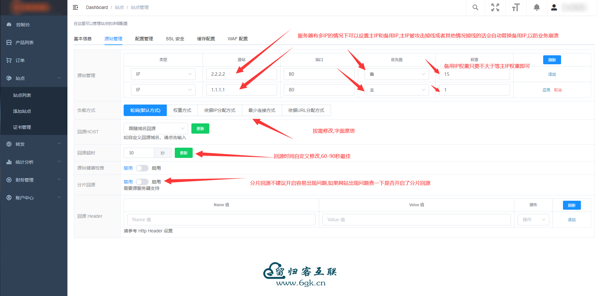The image size is (601, 296).
Task: Select 轮询(默认方式) load mode
Action: [145, 110]
